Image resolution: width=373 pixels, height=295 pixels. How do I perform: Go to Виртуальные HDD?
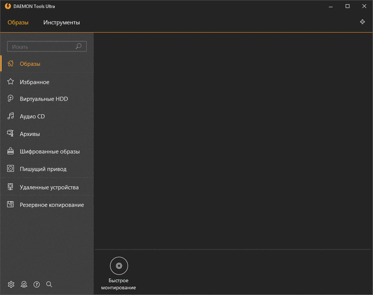click(x=44, y=99)
